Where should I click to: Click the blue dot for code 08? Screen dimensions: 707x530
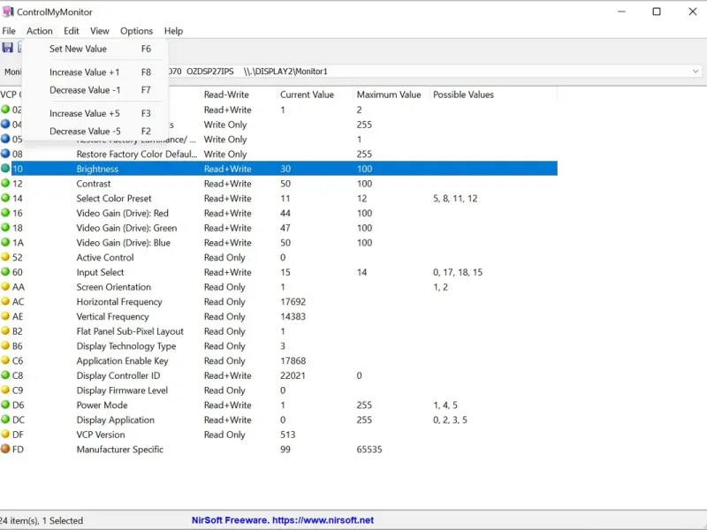5,155
